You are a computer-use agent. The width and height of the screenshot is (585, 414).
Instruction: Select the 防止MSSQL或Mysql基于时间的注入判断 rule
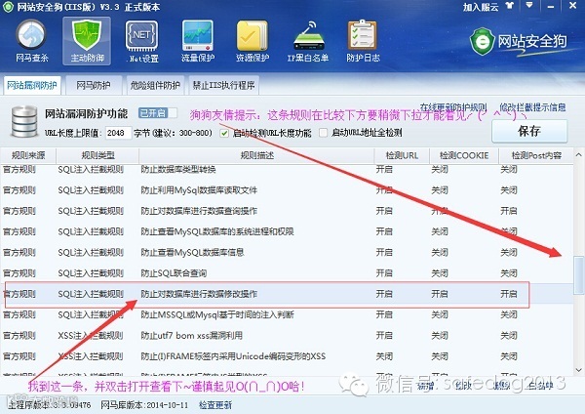(287, 315)
